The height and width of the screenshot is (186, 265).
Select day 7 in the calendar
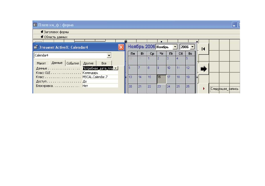point(142,70)
